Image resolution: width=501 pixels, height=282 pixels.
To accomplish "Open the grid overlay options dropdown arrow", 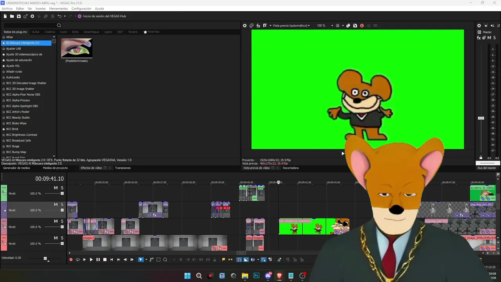I will 343,25.
